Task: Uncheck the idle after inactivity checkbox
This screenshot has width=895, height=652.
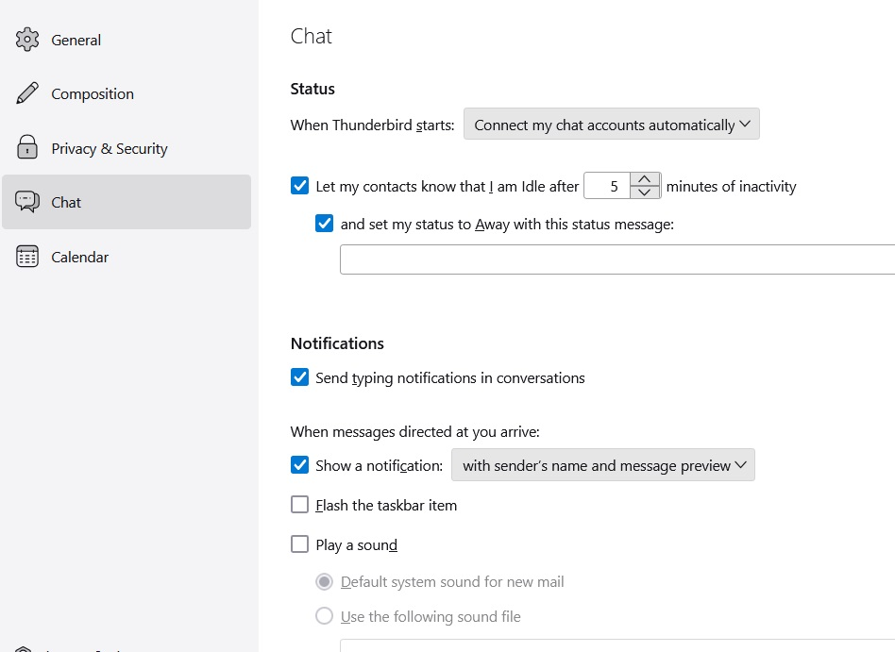Action: coord(300,186)
